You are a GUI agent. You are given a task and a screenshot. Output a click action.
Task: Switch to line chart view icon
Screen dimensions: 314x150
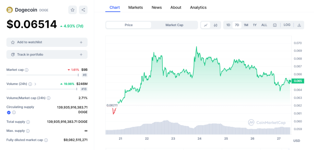[206, 25]
